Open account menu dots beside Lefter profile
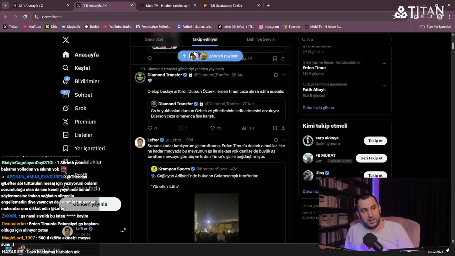Viewport: 455px width, 256px height. coord(122,231)
